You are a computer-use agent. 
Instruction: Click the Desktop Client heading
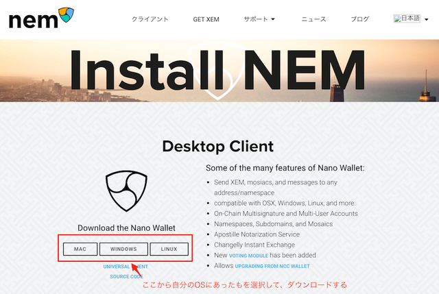[x=218, y=146]
